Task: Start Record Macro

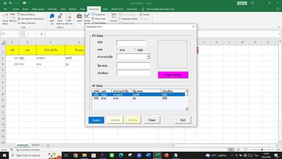Action: tap(26, 15)
